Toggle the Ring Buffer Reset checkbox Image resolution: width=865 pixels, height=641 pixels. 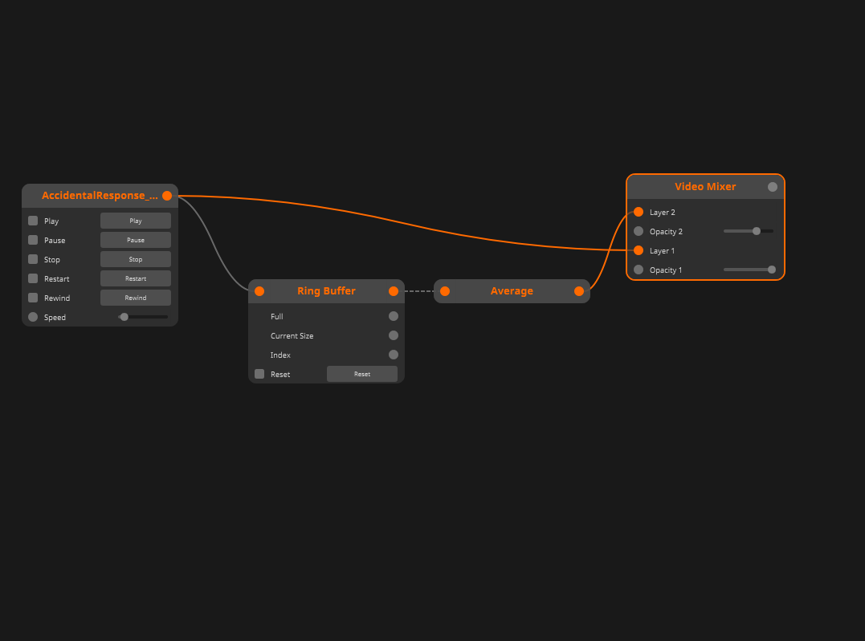tap(259, 374)
